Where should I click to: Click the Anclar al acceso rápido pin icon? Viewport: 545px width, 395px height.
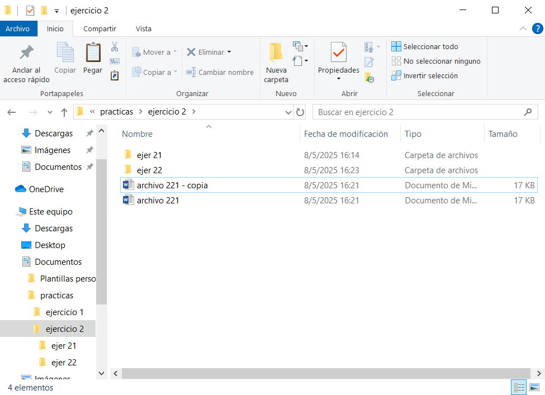[x=26, y=53]
